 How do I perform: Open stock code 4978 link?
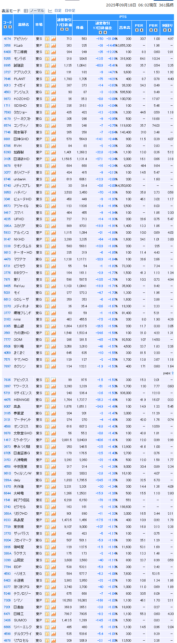(x=7, y=641)
